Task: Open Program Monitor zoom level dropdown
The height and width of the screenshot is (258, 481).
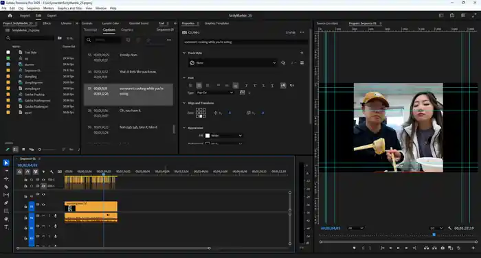Action: point(356,228)
